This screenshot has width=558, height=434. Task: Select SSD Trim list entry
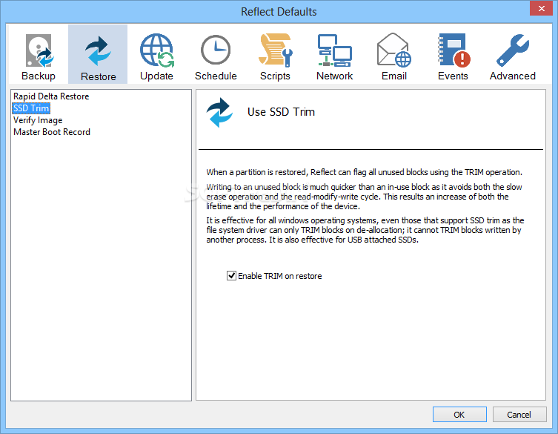pyautogui.click(x=31, y=108)
